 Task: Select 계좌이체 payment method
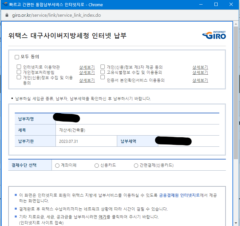[x=57, y=165]
